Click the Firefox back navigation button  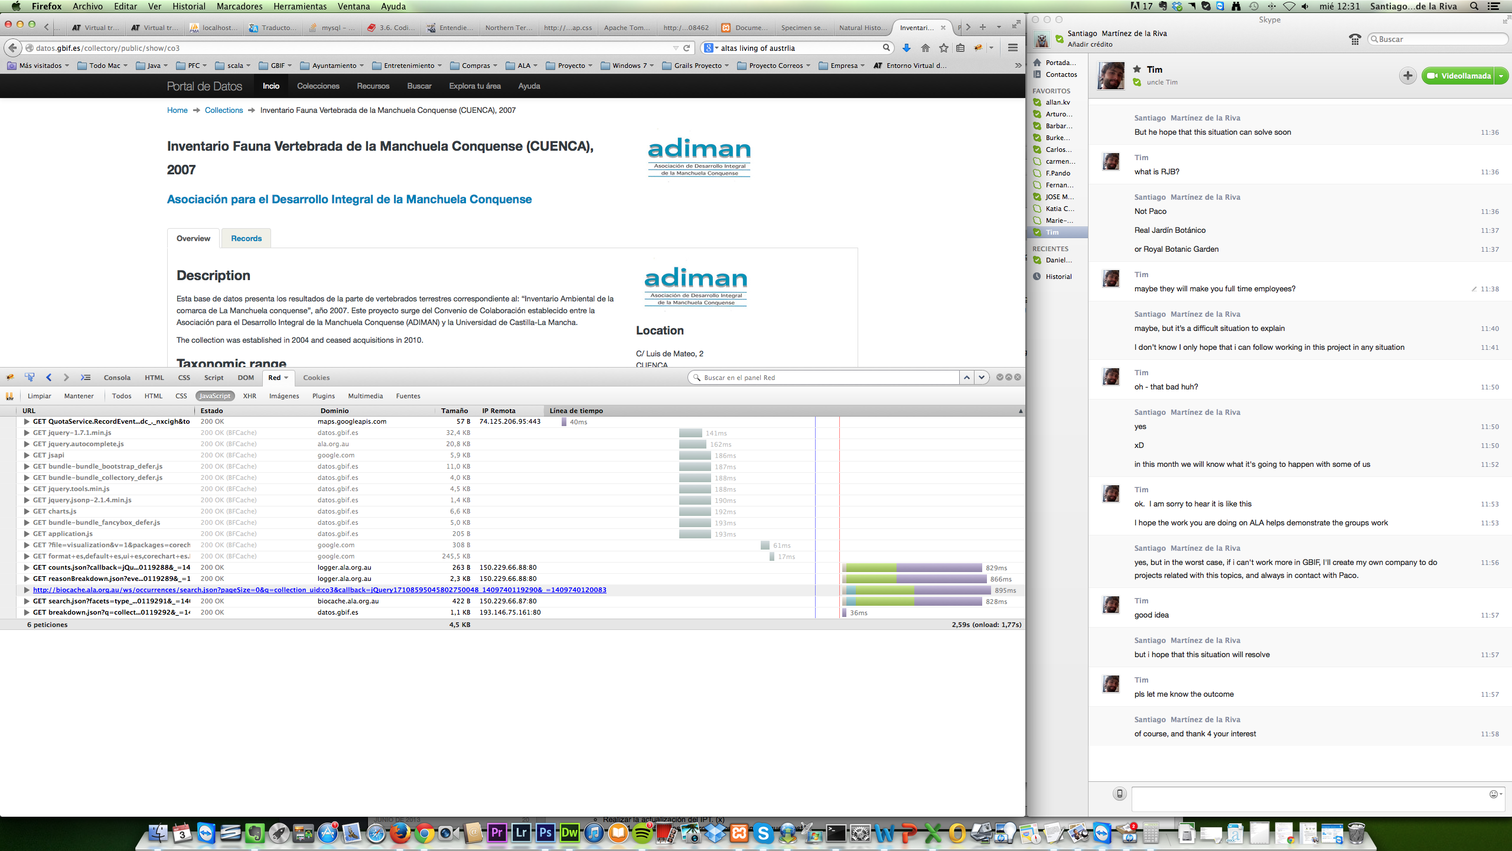click(x=13, y=48)
